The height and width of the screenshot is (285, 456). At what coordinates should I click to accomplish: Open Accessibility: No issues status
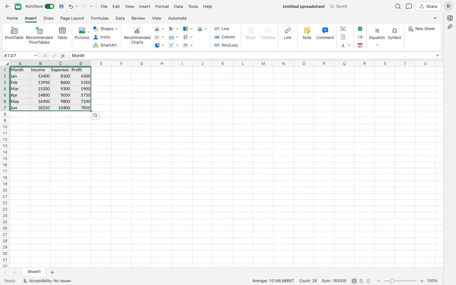click(x=47, y=281)
